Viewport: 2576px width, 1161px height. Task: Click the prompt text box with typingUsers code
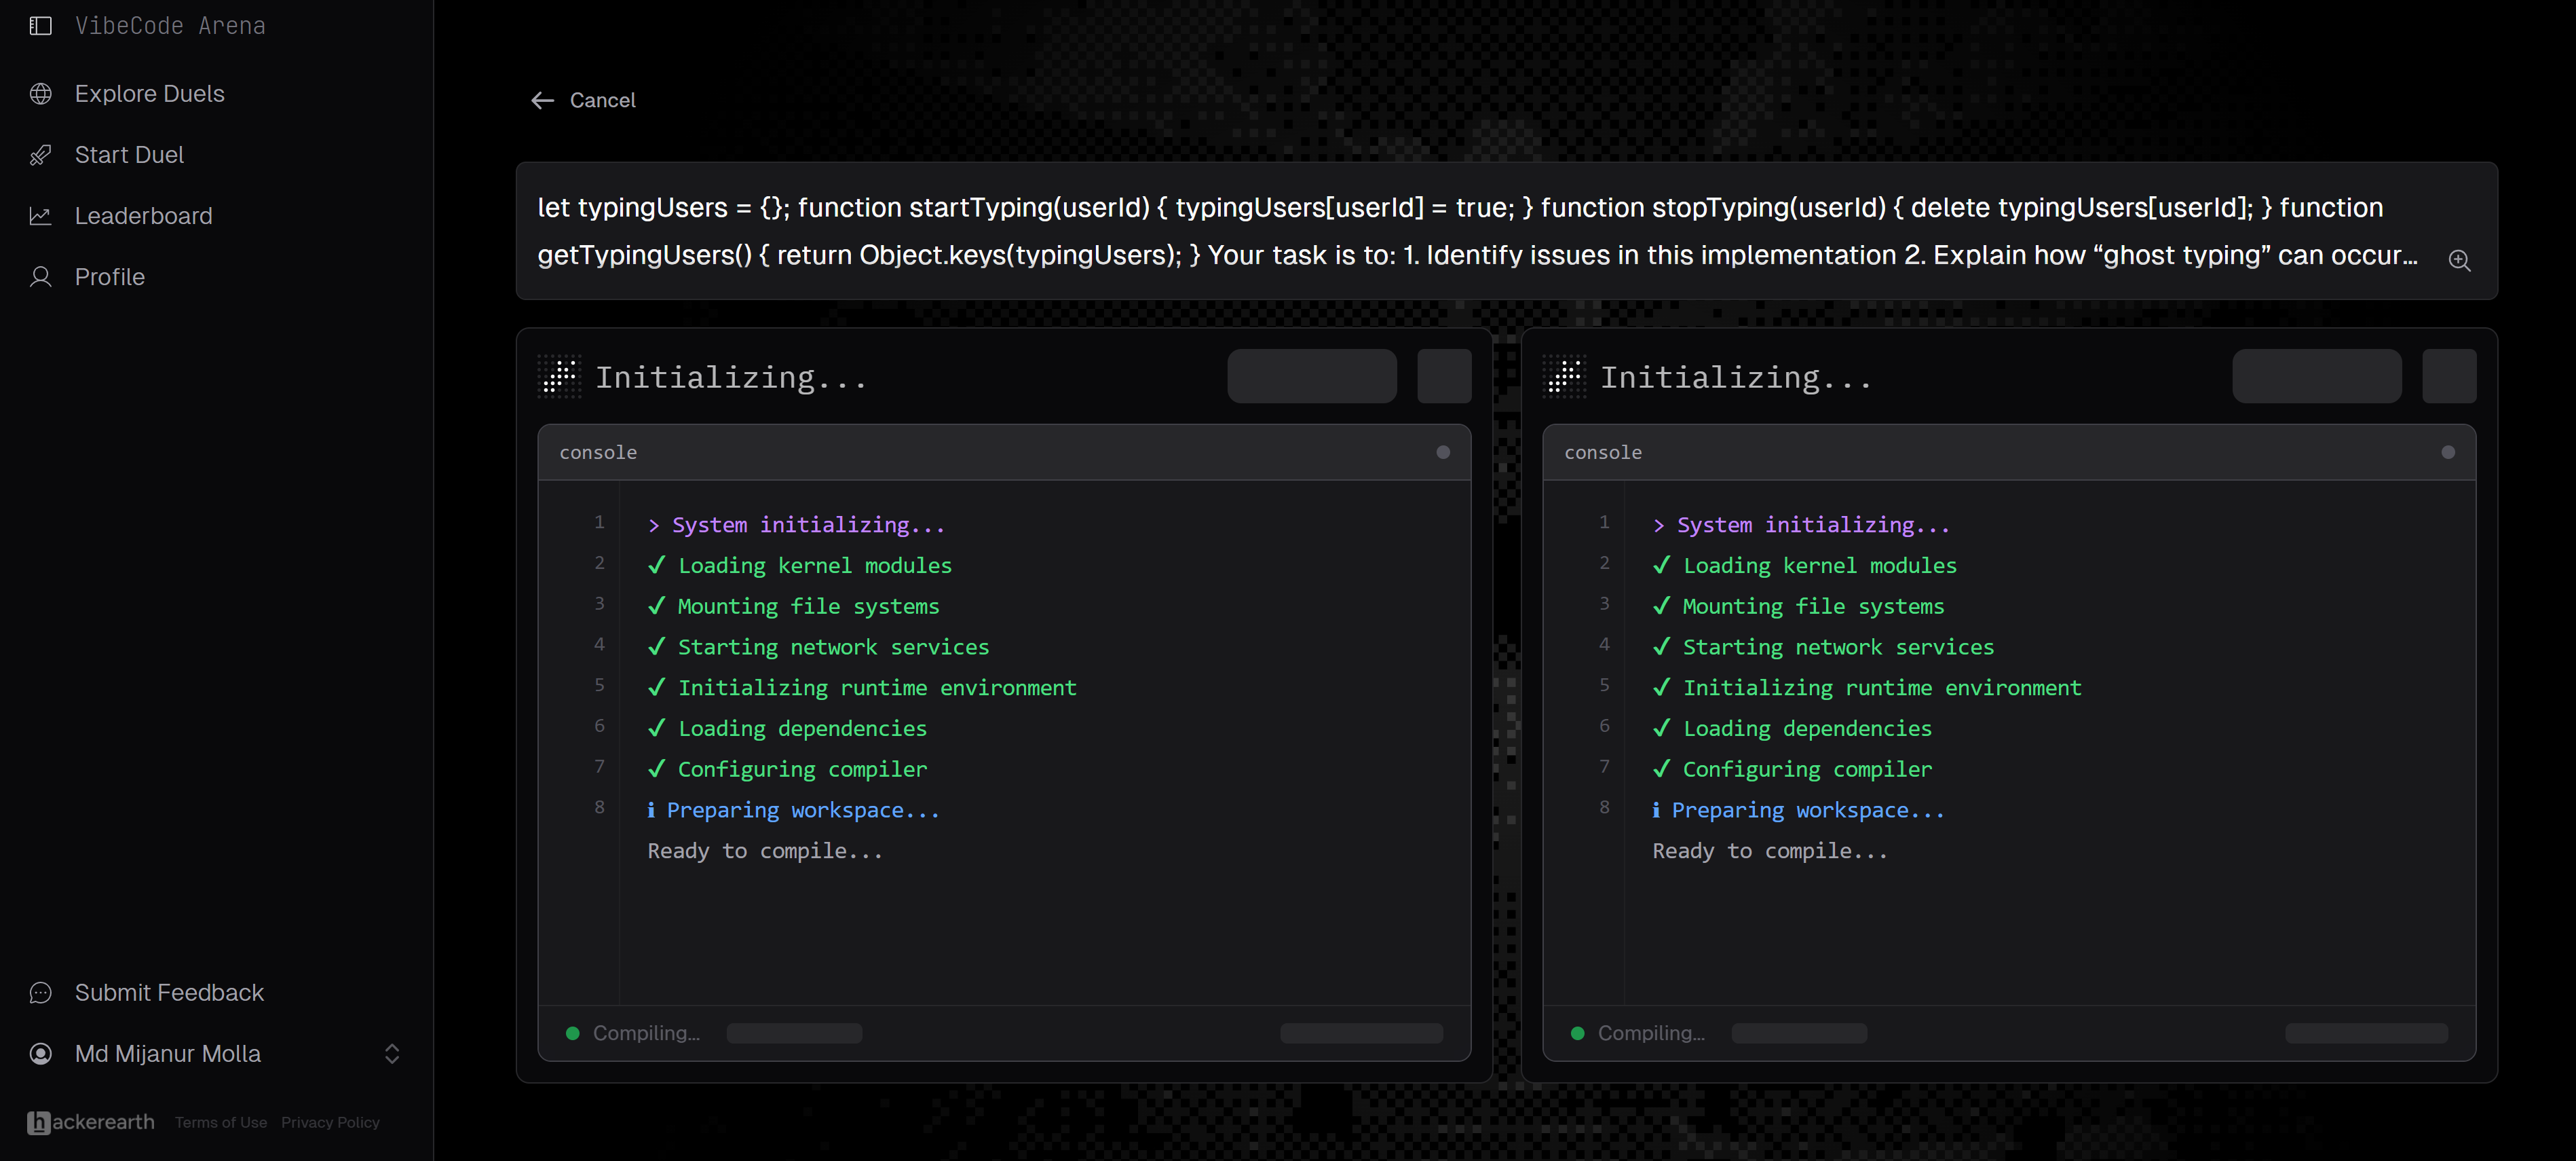1506,232
